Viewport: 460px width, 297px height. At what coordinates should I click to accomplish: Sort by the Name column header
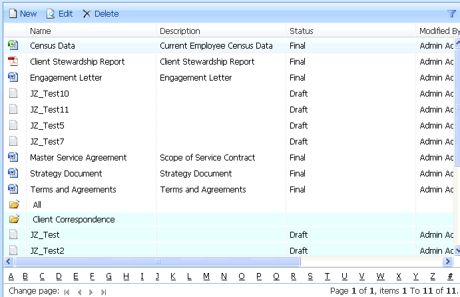41,31
